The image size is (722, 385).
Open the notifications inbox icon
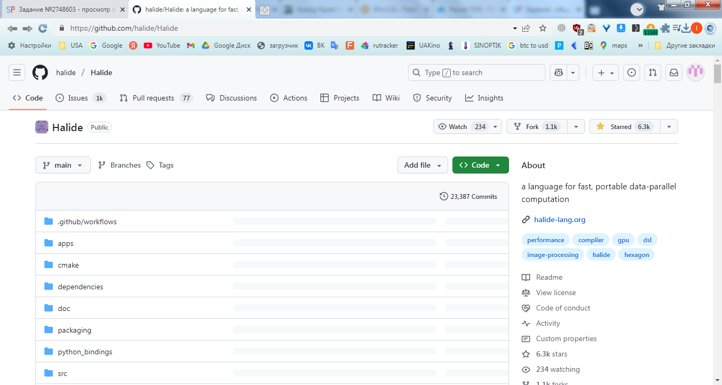tap(674, 72)
